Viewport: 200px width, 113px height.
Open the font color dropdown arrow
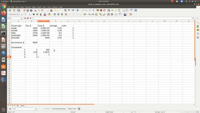(47, 14)
